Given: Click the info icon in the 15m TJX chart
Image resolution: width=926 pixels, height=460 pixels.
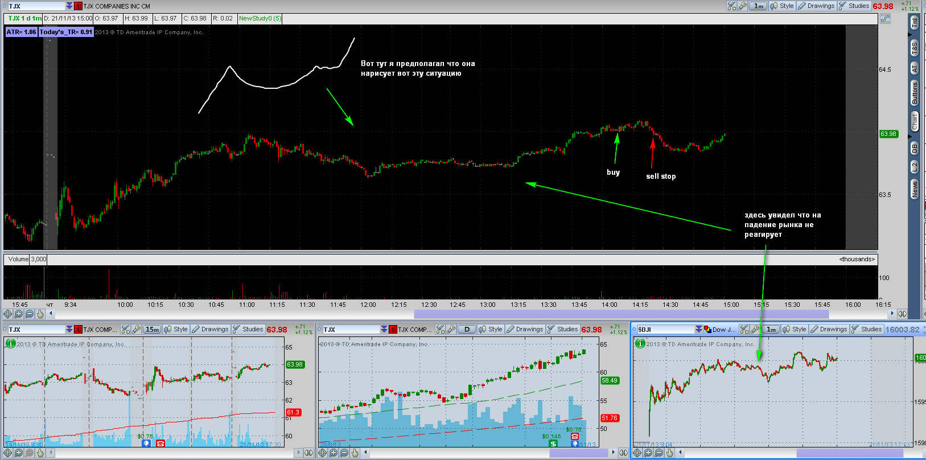Looking at the screenshot, I should click(x=10, y=343).
